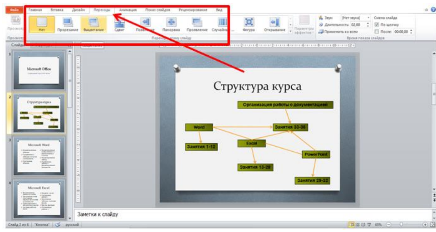Viewport: 436px width, 232px height.
Task: Open the 'Звук' sound dropdown
Action: point(368,18)
